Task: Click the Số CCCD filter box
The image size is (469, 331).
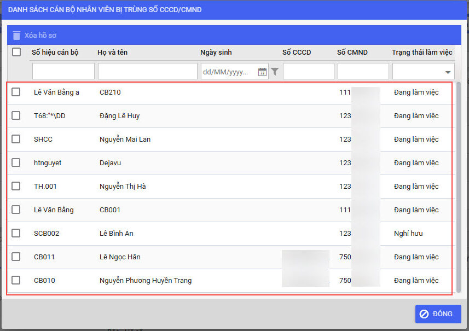Action: 308,72
